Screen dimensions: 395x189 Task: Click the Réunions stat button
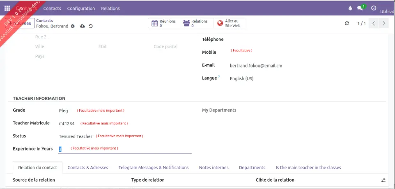[x=164, y=23]
